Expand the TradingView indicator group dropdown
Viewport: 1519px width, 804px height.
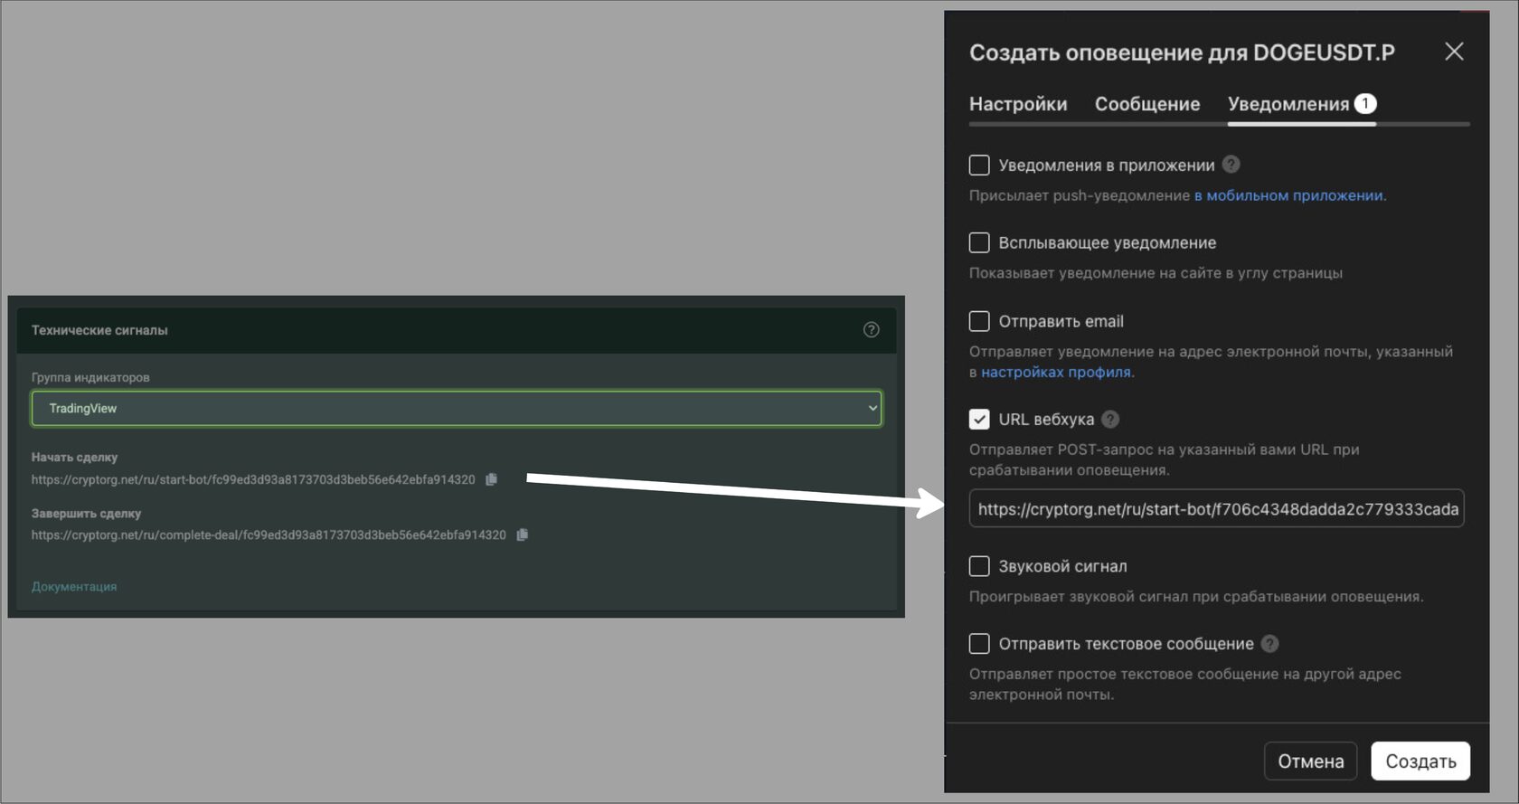pyautogui.click(x=457, y=409)
